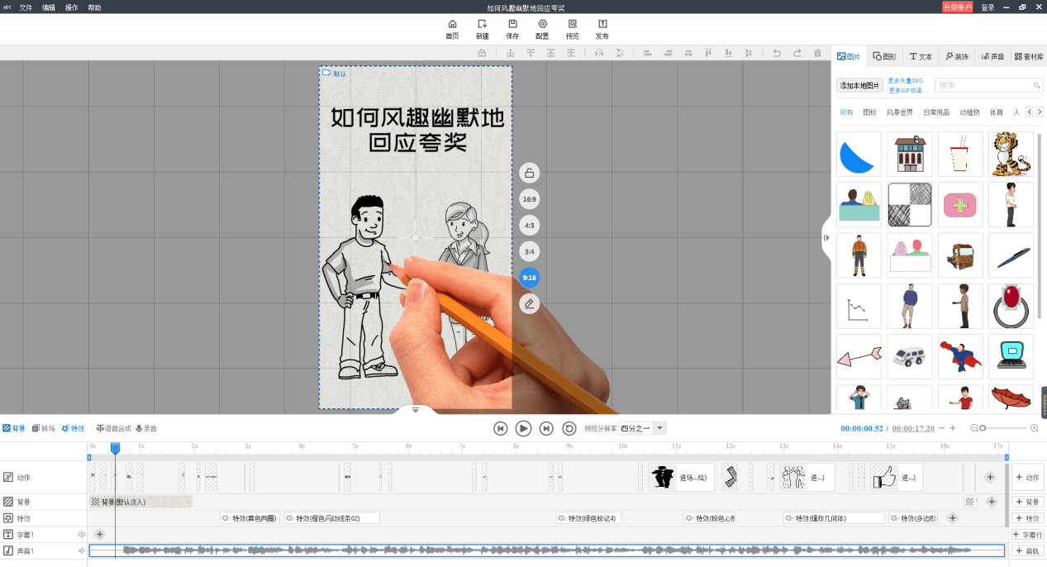Add a subtitle row with +字幕行

click(x=1027, y=535)
